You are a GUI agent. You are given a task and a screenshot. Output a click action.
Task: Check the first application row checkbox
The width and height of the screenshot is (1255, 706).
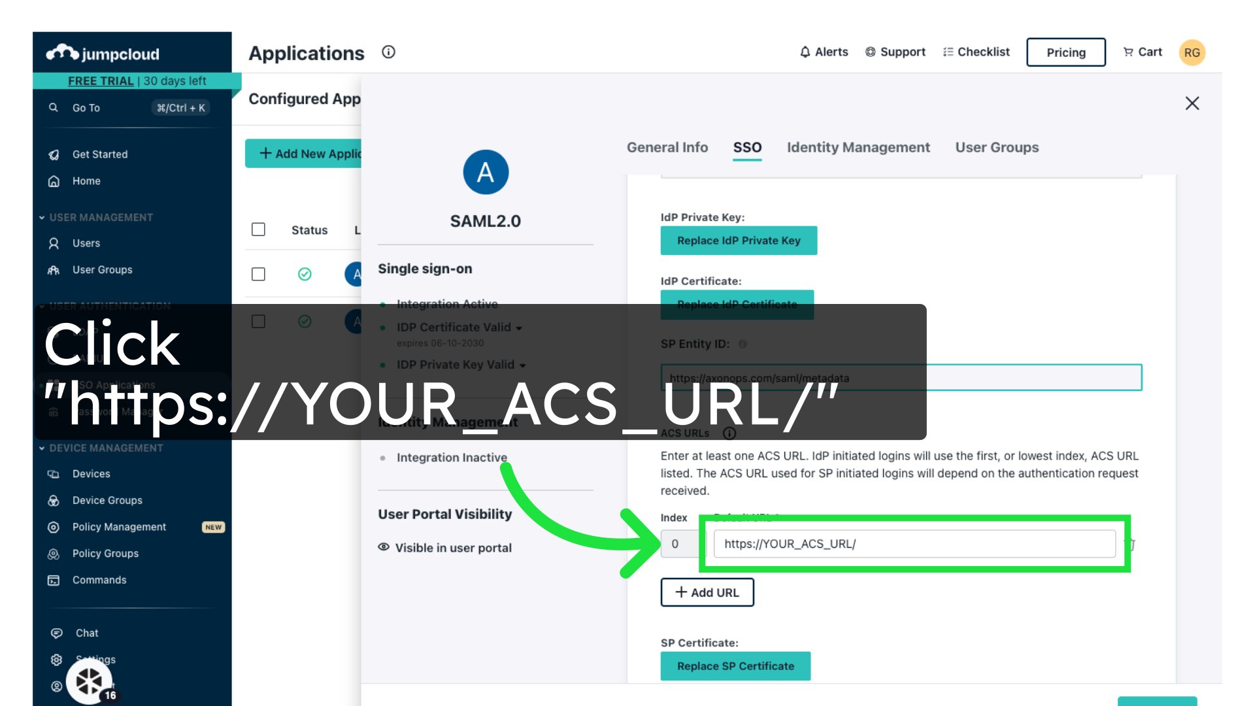click(258, 274)
